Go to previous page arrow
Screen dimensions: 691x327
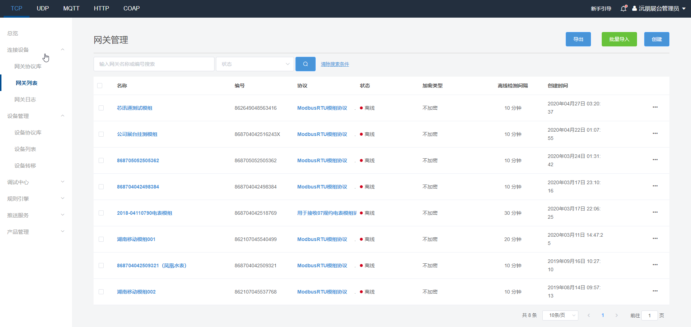pyautogui.click(x=589, y=315)
